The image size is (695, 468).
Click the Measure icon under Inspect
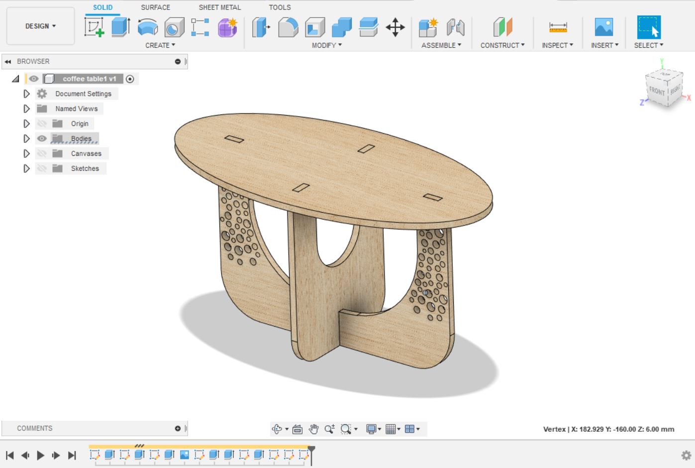coord(558,27)
